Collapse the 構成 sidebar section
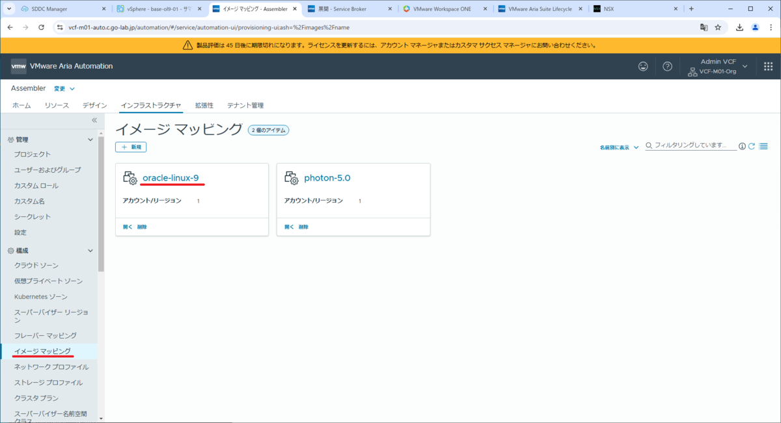781x423 pixels. (90, 250)
